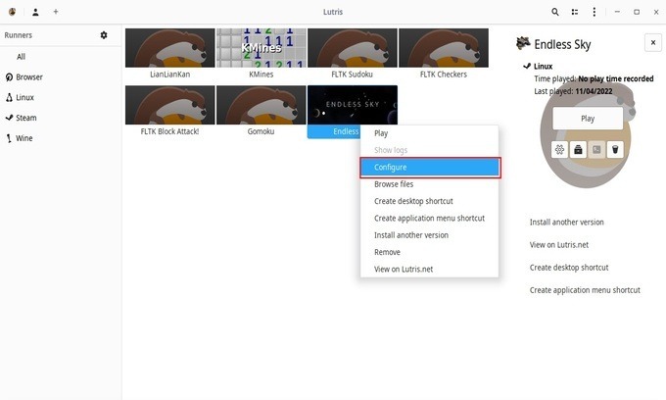The height and width of the screenshot is (400, 666).
Task: Click the show logs icon in side panel
Action: 596,150
